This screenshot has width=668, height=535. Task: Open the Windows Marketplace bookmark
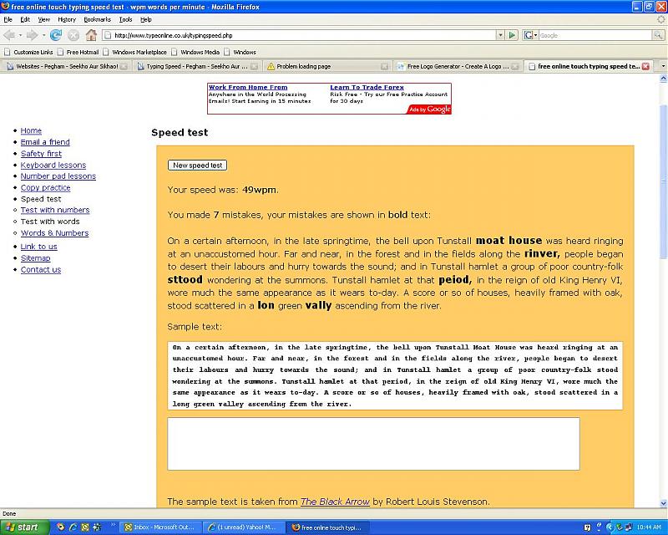pos(134,52)
